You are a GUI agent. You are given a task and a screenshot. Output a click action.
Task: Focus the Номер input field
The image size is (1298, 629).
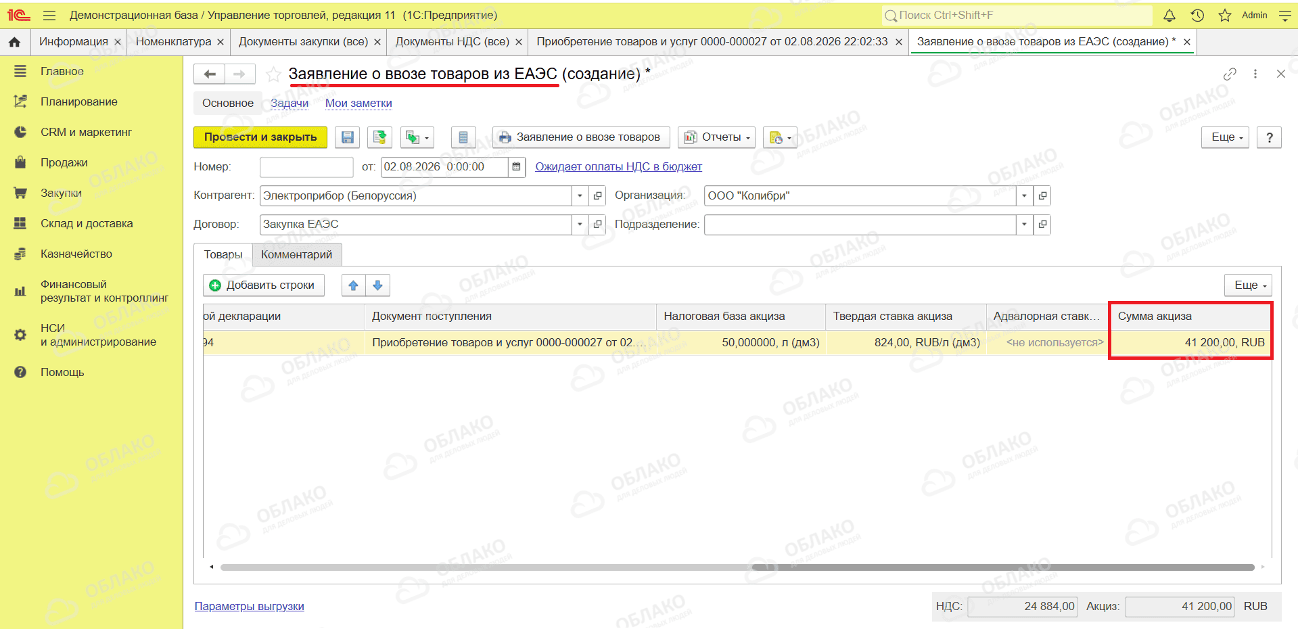(x=306, y=167)
